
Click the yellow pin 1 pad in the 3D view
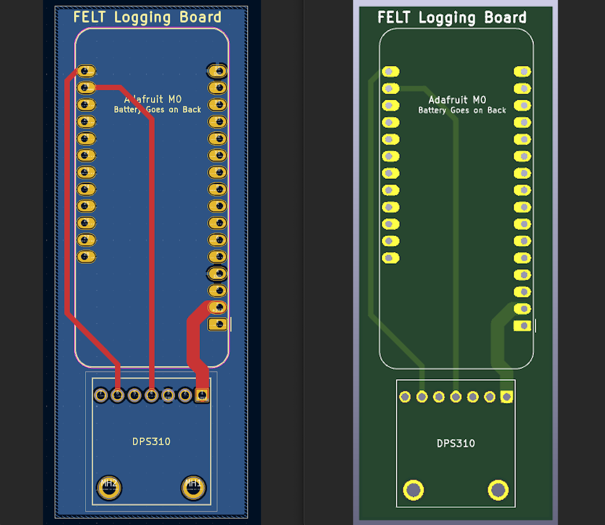click(x=507, y=397)
